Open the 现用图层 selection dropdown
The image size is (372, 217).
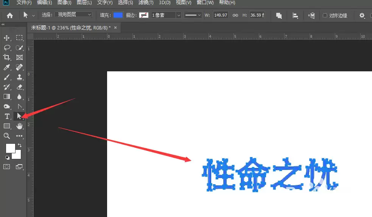coord(73,14)
